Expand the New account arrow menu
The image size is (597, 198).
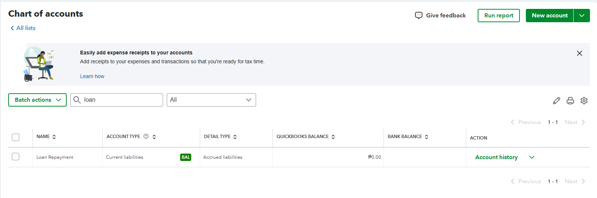pos(582,16)
